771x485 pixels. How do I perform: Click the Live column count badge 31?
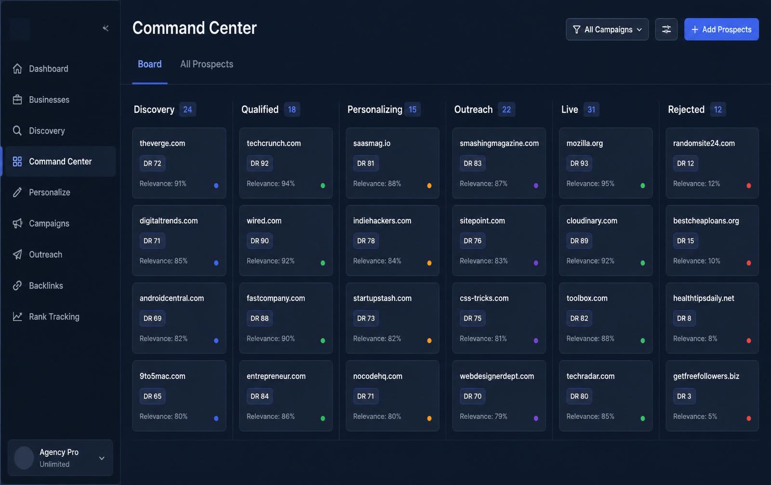pyautogui.click(x=591, y=110)
